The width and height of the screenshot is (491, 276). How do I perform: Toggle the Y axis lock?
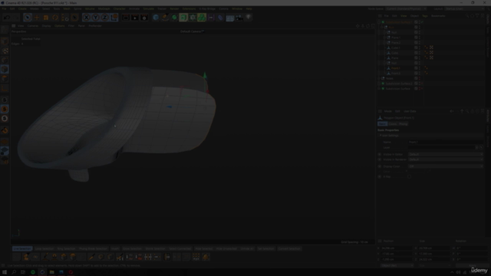95,18
